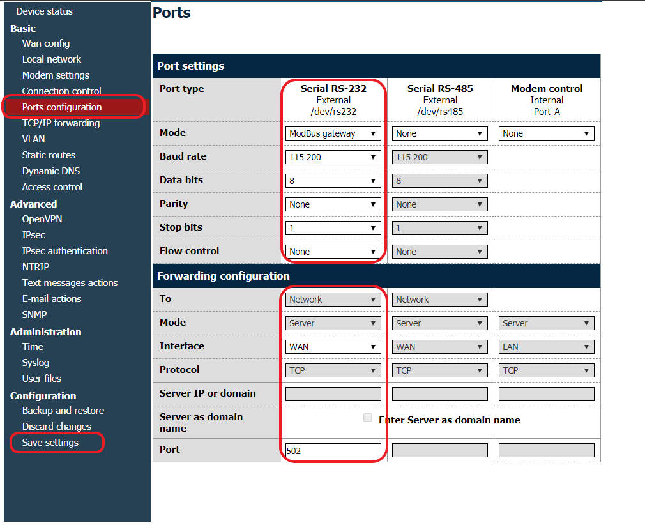The image size is (645, 525).
Task: Open E-mail actions page
Action: (x=52, y=299)
